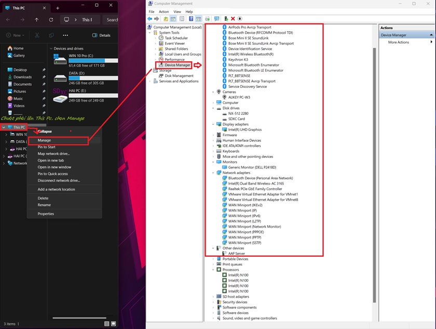Click Properties in the context menu
The height and width of the screenshot is (329, 436).
46,214
